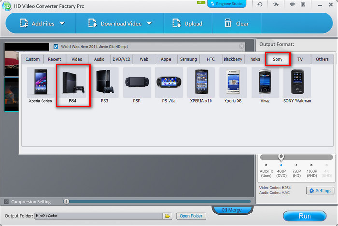Toggle the Compression Setting checkbox
The image size is (338, 226).
click(x=6, y=202)
